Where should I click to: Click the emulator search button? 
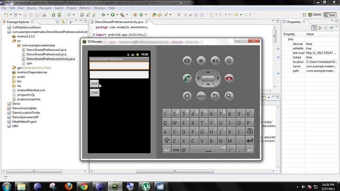[x=229, y=95]
